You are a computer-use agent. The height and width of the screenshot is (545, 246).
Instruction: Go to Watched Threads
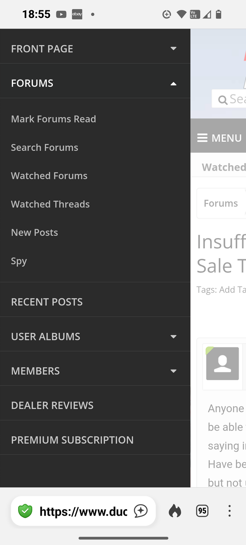point(50,204)
